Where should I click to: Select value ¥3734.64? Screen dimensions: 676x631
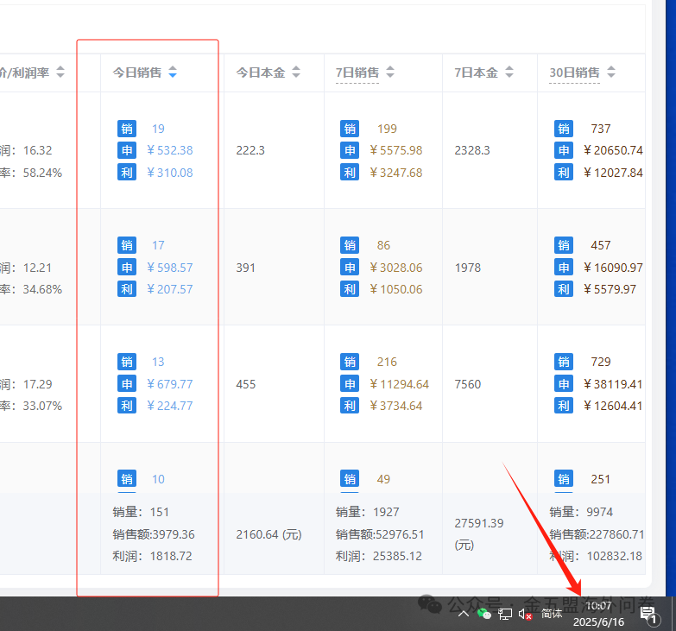click(395, 406)
